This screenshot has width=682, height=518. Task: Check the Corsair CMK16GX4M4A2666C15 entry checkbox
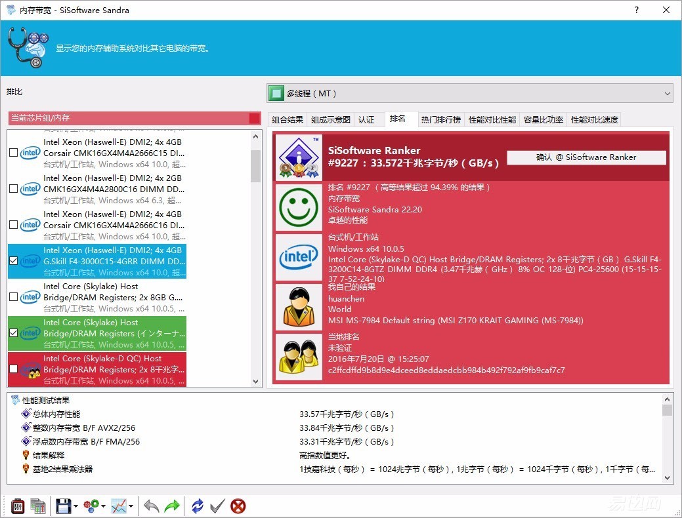click(x=14, y=153)
